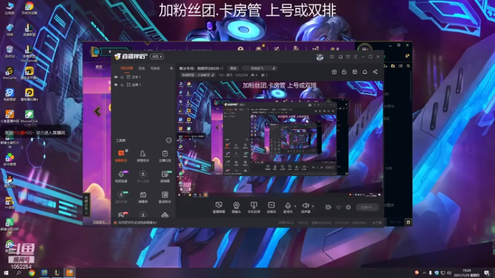
Task: Toggle the room unlock padlock icon
Action: (344, 72)
